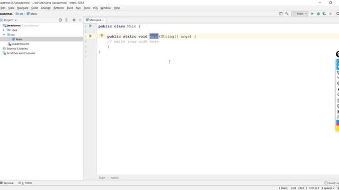
Task: Expand the .idea folder
Action: point(4,30)
